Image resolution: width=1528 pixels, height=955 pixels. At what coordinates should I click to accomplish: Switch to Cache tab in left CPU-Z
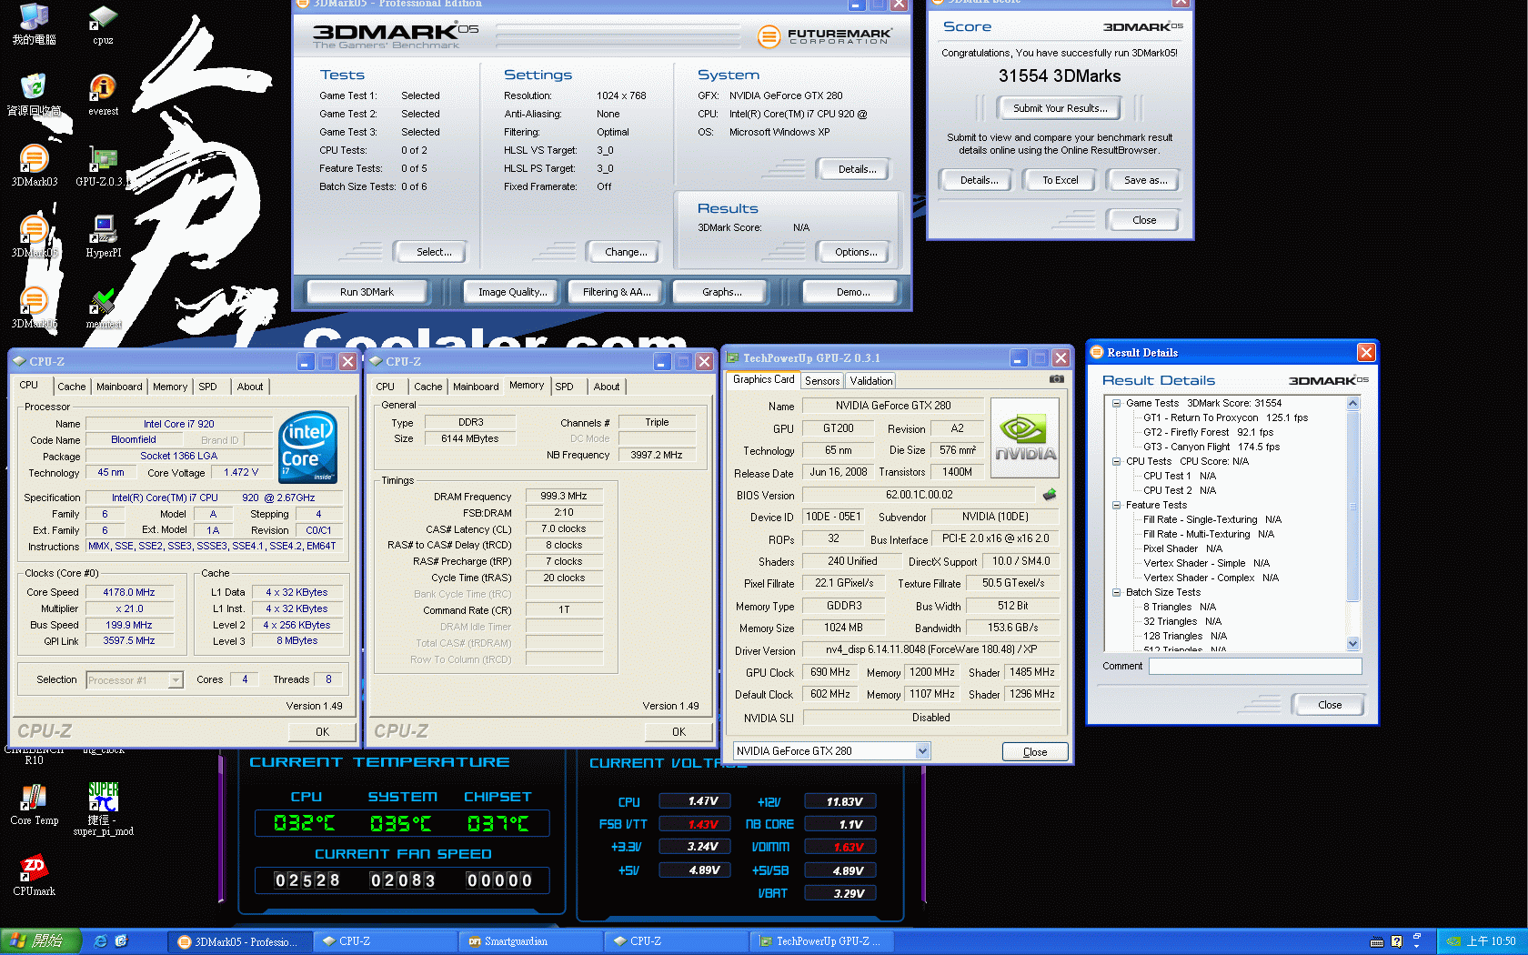pos(71,387)
